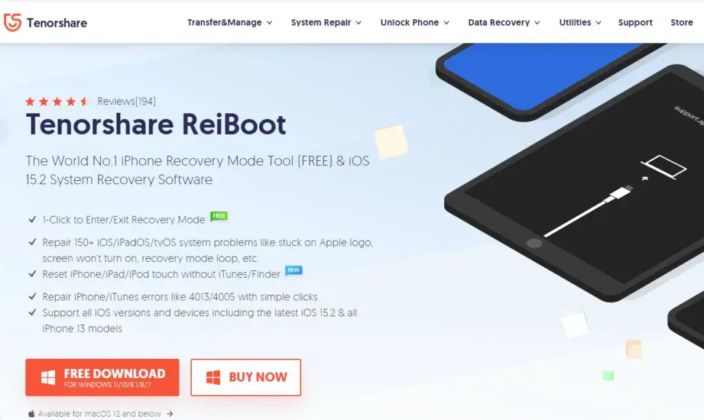704x420 pixels.
Task: Click the five-star rating icons
Action: 57,102
